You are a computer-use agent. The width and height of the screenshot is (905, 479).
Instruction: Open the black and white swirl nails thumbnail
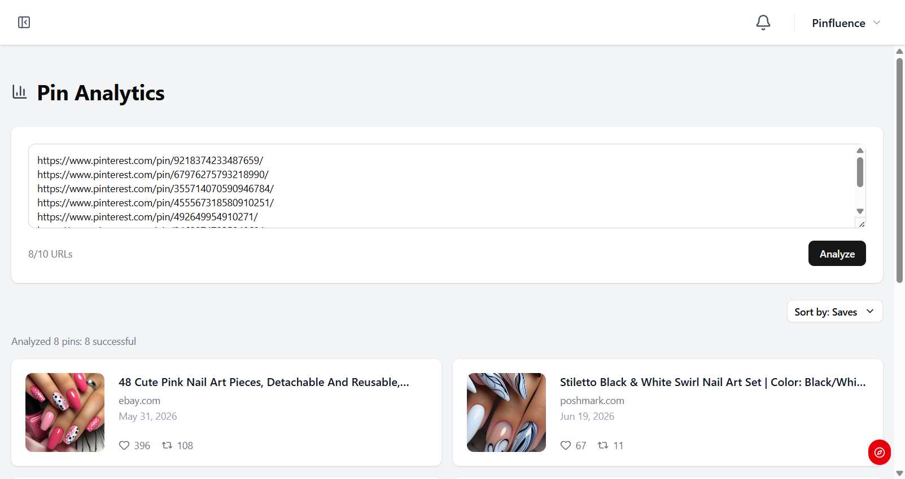pos(506,413)
